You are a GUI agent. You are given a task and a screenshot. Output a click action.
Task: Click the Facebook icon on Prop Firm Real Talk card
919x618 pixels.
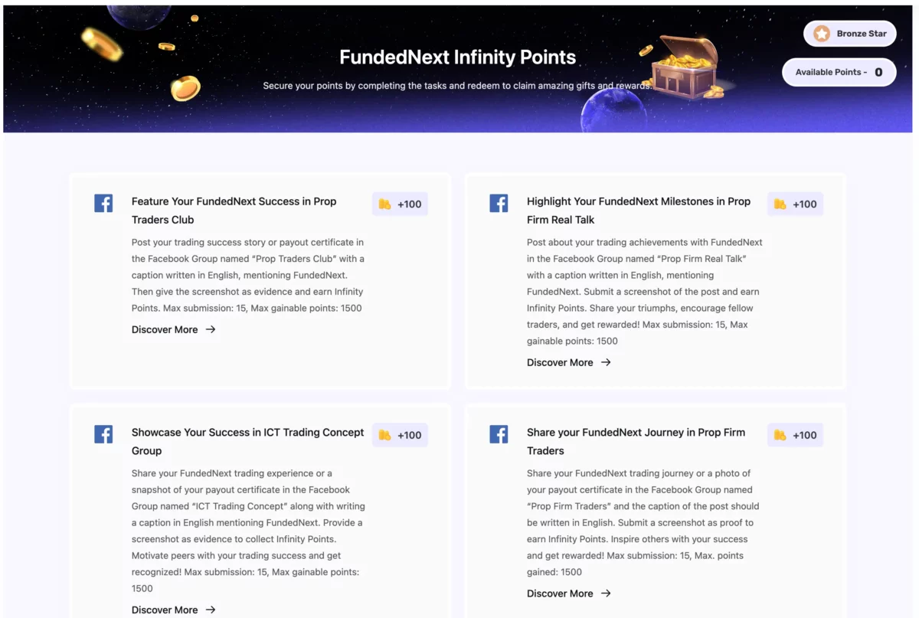click(x=499, y=202)
